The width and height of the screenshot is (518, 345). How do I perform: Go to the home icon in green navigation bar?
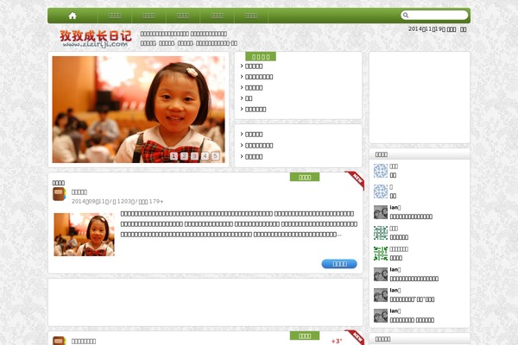(73, 16)
